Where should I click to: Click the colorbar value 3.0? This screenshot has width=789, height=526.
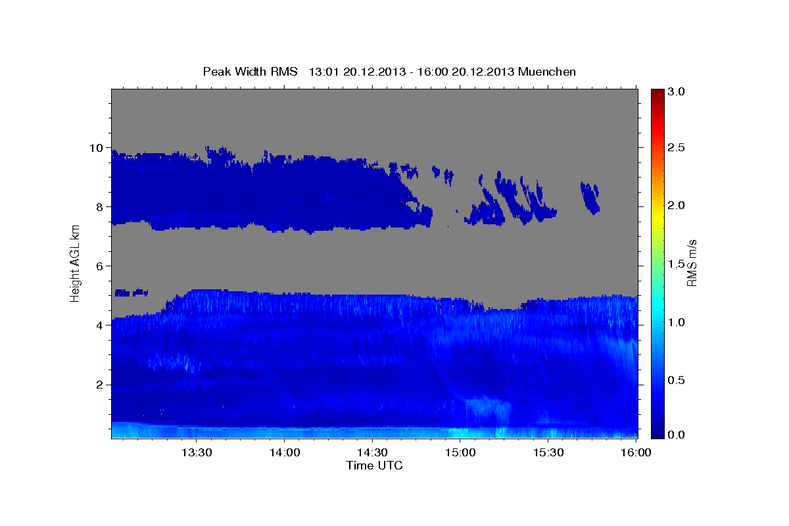point(677,92)
